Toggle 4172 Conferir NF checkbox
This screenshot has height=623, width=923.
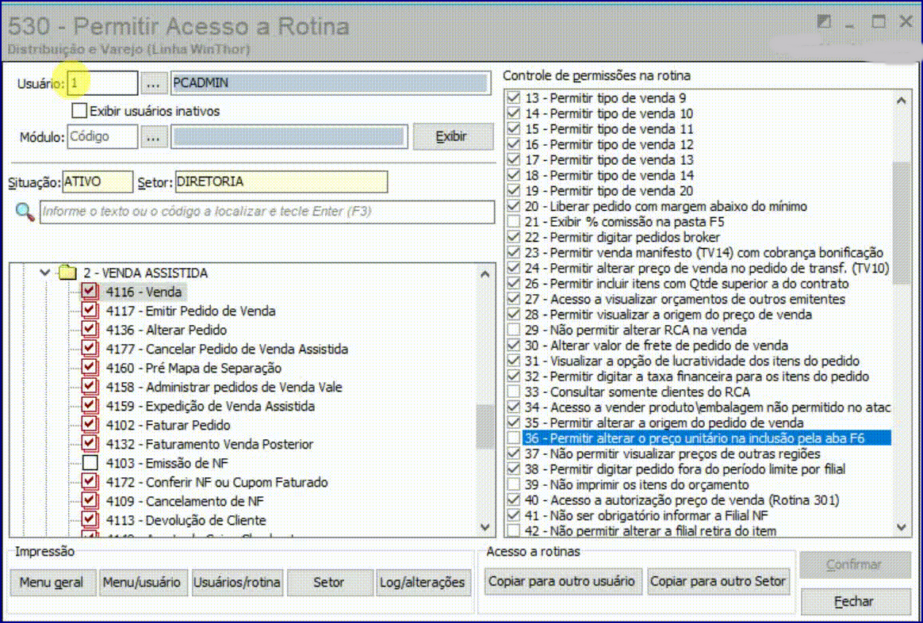(x=90, y=482)
